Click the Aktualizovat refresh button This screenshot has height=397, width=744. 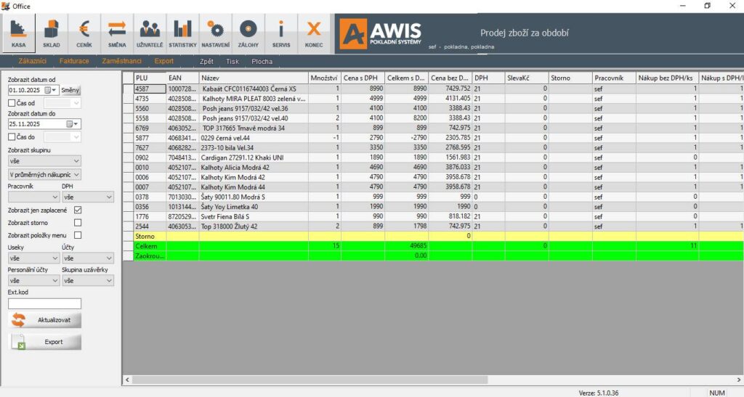pos(45,320)
